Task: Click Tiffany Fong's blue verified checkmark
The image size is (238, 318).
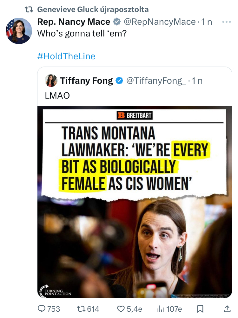Action: pyautogui.click(x=119, y=81)
